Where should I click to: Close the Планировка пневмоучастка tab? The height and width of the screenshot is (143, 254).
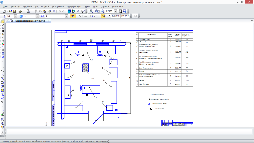coord(48,21)
